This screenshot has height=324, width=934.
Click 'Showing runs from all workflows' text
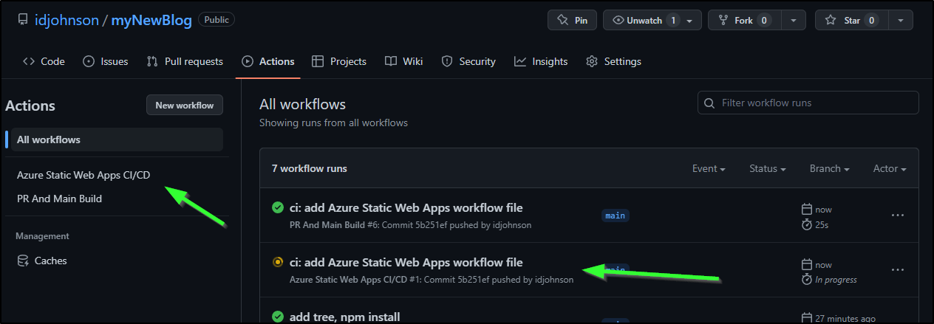pos(333,123)
